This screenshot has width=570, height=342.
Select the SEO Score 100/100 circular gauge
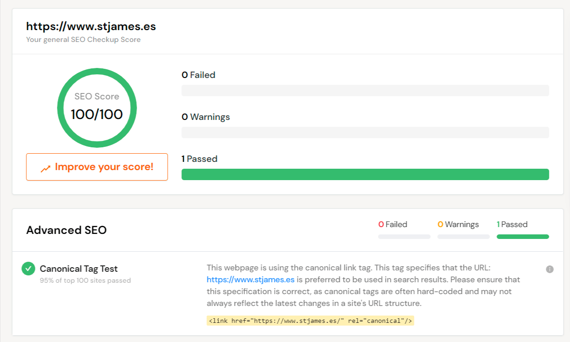pos(97,108)
